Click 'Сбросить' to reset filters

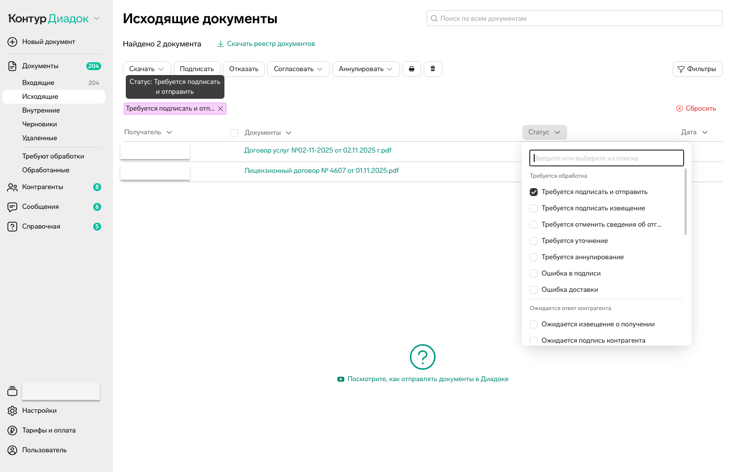coord(696,109)
